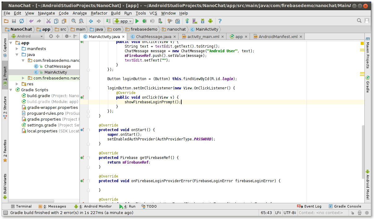Collapse the java folder node

[x=17, y=54]
